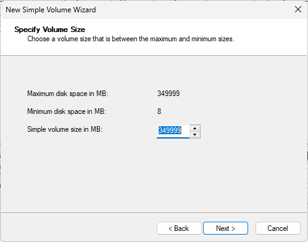Close the wizard with the X icon

pos(298,9)
